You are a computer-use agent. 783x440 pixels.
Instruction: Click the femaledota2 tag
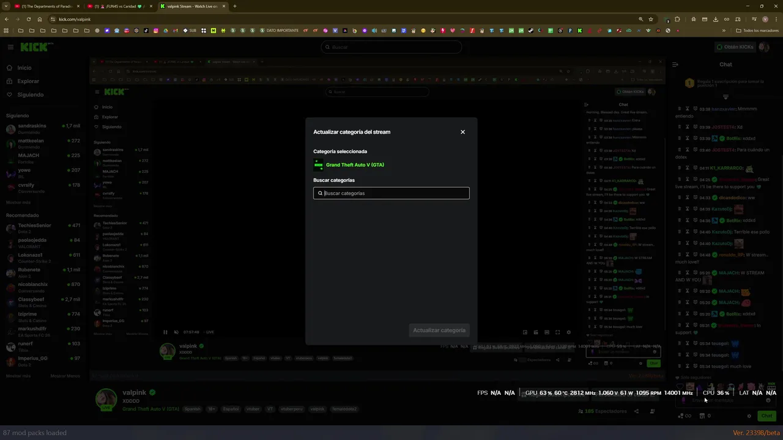344,409
